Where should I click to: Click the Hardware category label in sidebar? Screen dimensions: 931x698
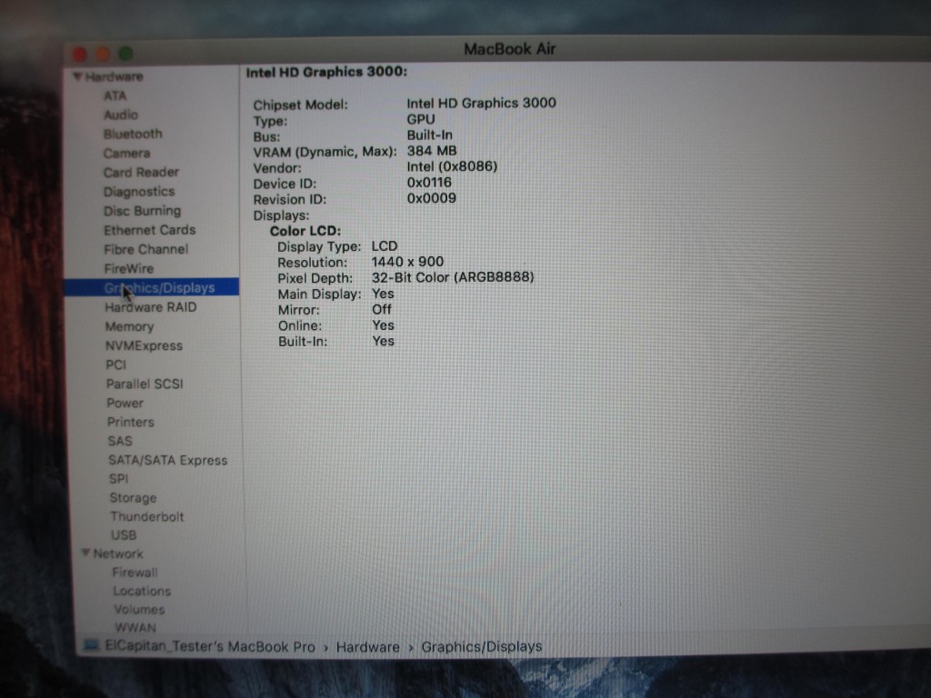pos(114,76)
